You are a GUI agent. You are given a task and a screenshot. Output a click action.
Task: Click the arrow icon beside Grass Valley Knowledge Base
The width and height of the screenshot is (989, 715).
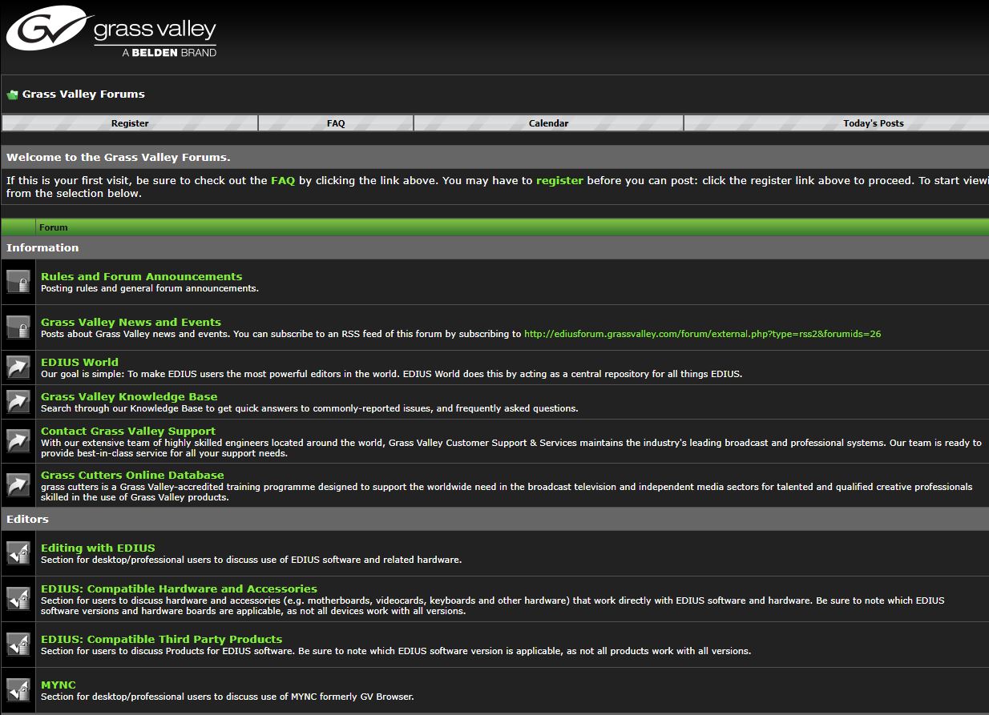18,401
